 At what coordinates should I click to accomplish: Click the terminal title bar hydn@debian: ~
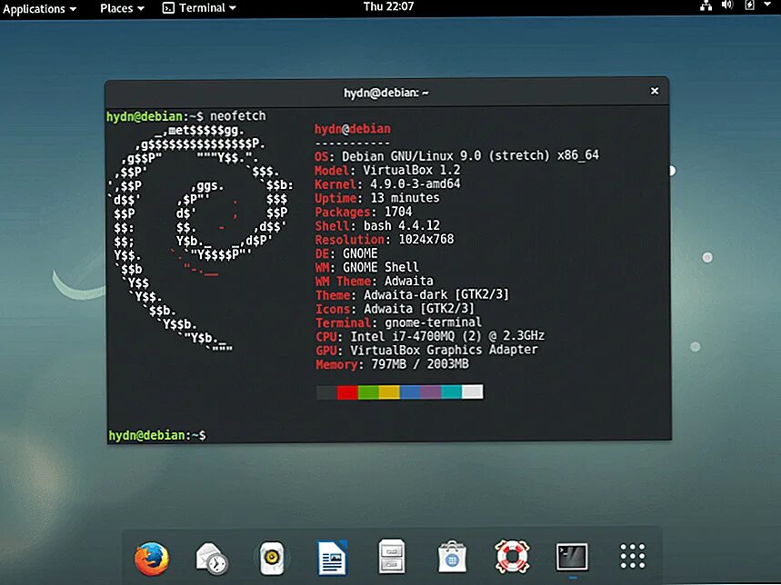[386, 93]
